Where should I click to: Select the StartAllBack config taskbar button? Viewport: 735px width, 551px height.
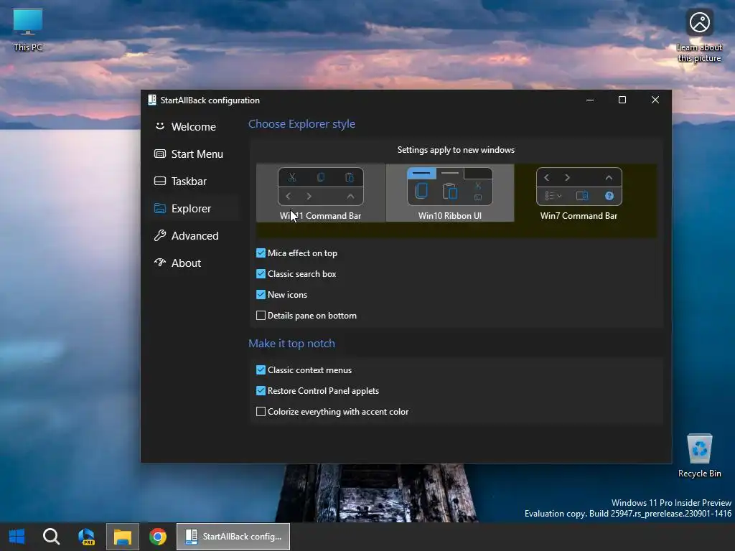coord(233,537)
